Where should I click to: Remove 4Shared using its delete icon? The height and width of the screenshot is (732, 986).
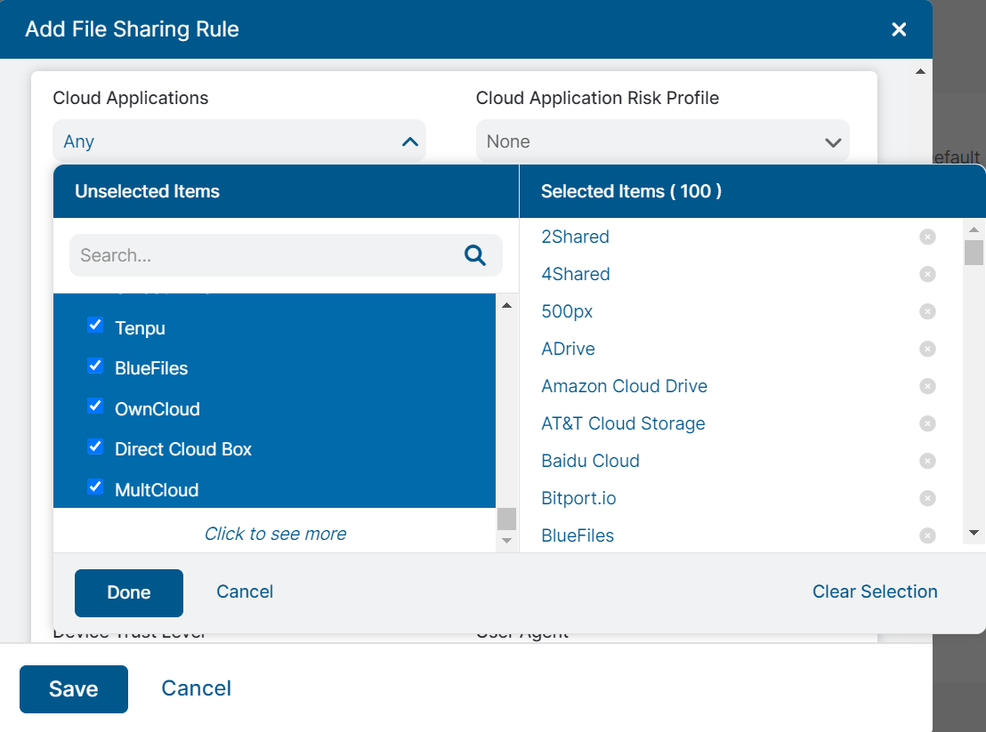point(927,274)
